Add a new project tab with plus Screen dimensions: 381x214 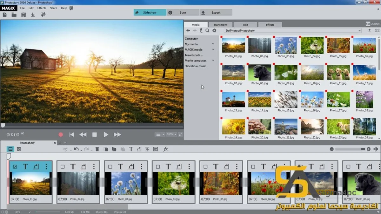[60, 143]
